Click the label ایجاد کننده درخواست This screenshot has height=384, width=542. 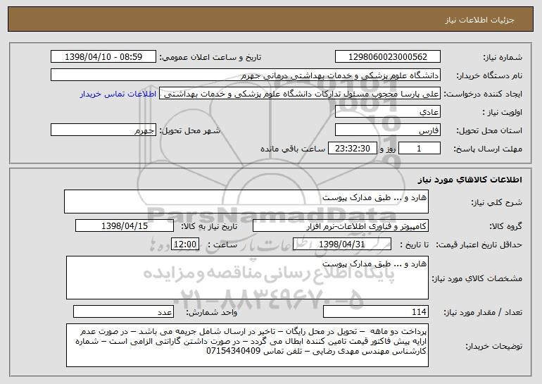point(483,94)
